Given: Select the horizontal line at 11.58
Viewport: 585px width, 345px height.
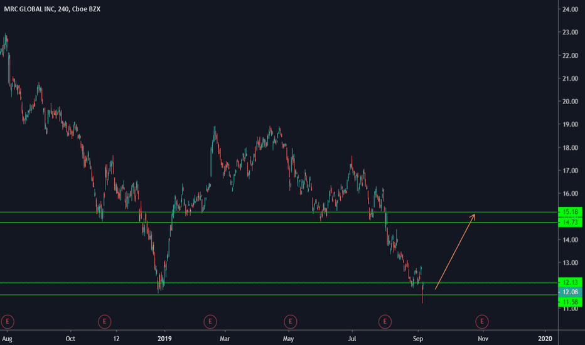Looking at the screenshot, I should 279,295.
